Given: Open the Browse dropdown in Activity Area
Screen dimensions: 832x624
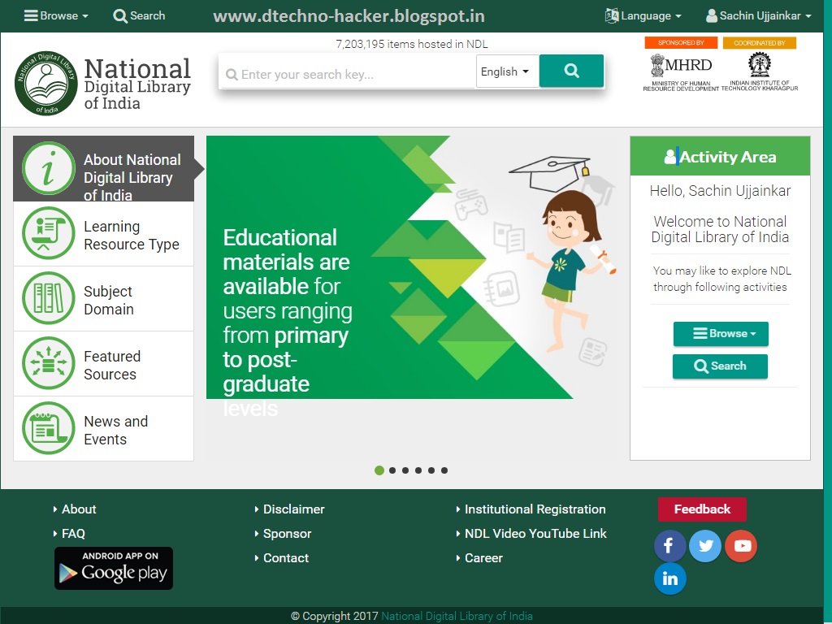Looking at the screenshot, I should coord(720,334).
